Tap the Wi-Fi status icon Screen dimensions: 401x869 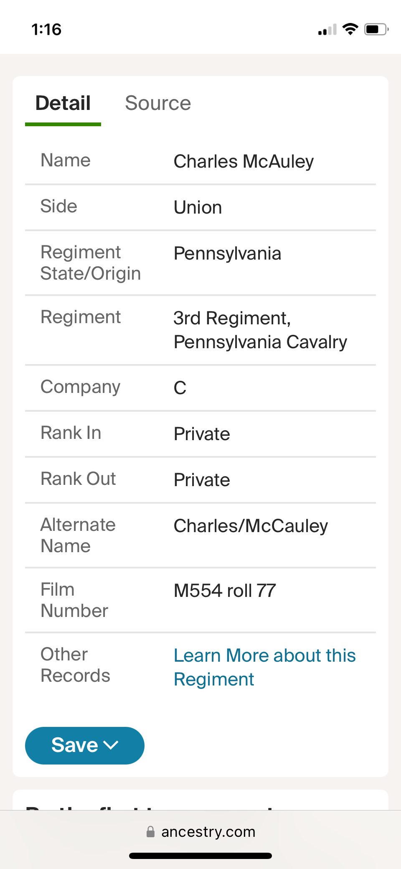pos(350,29)
